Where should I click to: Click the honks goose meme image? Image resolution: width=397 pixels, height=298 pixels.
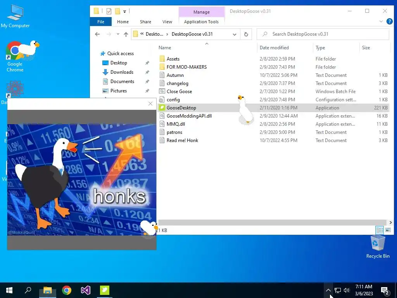pyautogui.click(x=81, y=179)
